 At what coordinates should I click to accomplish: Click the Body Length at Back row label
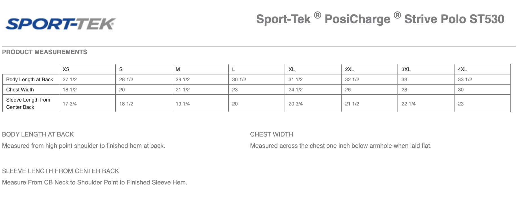30,80
